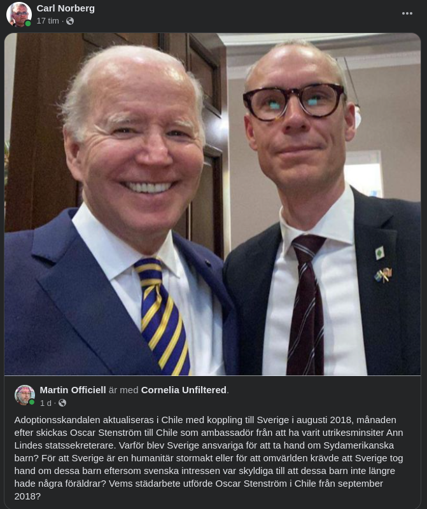This screenshot has width=427, height=509.
Task: Click the 17 tim post timestamp
Action: click(x=48, y=21)
